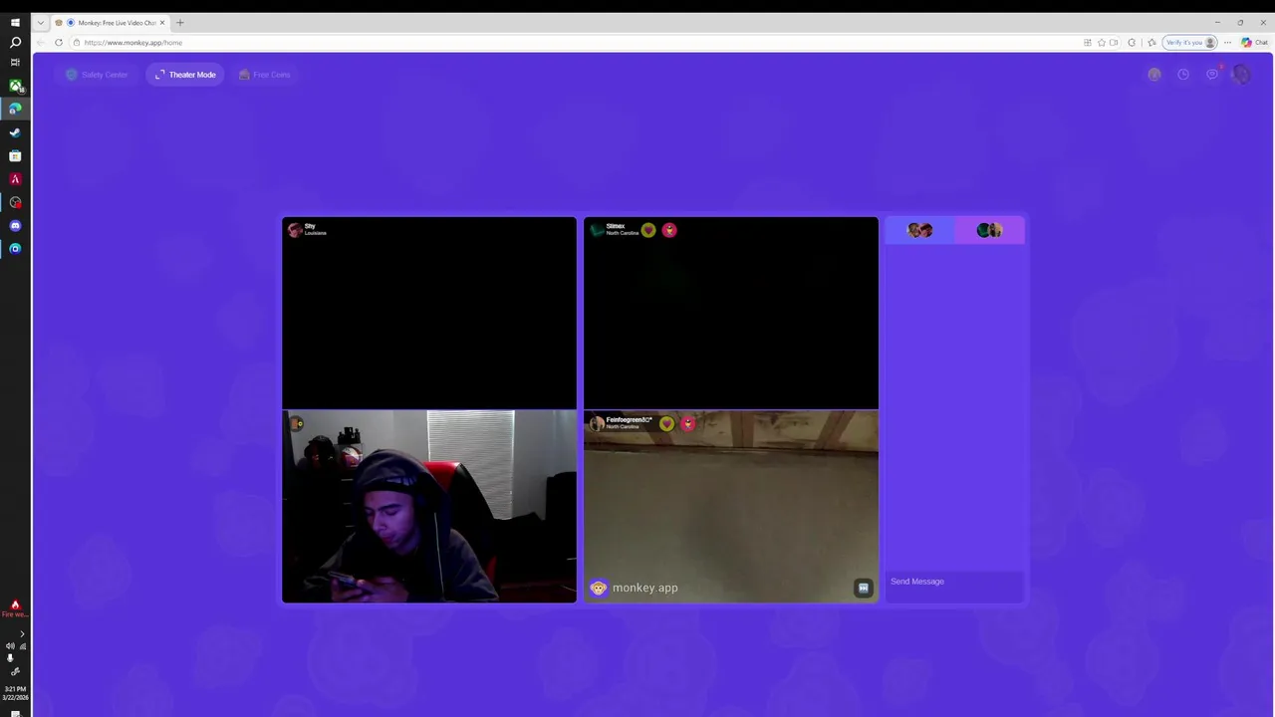Click the square icon at bottom-right of Feinfoegreen video
Viewport: 1275px width, 717px height.
pos(863,588)
